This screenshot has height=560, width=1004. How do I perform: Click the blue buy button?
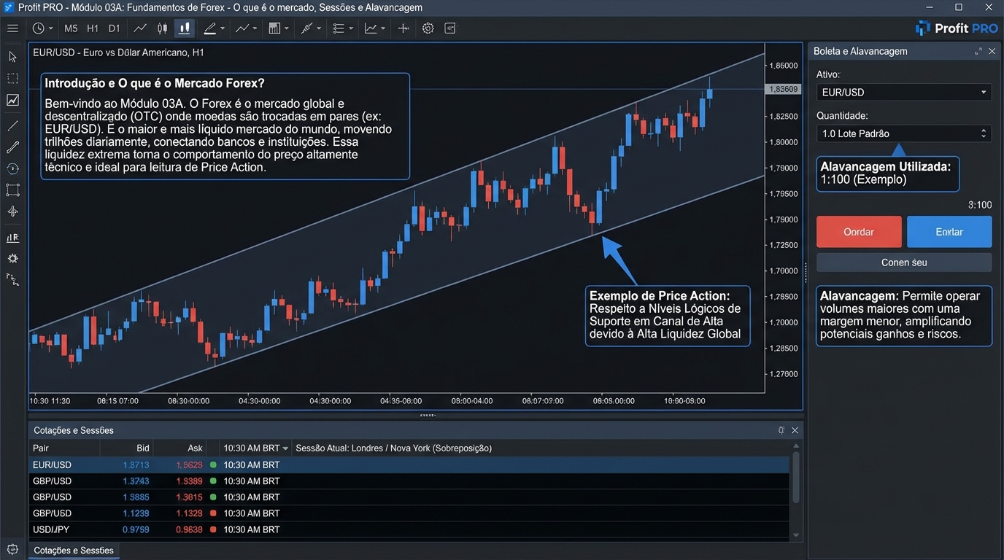[x=949, y=232]
